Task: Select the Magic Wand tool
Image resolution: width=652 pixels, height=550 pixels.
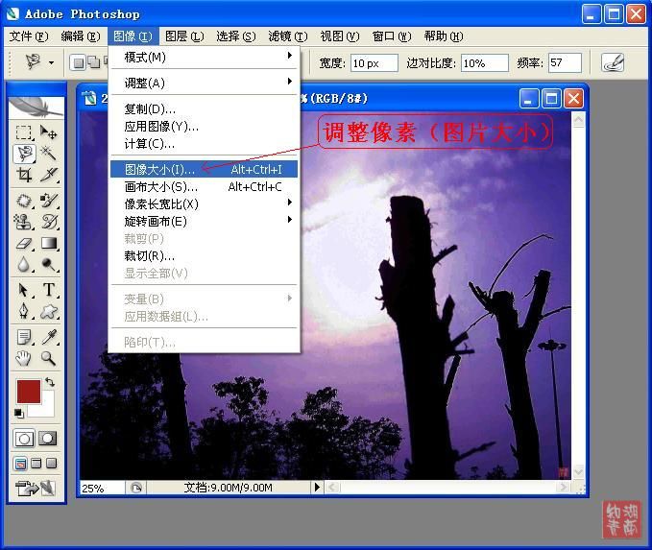Action: coord(48,154)
